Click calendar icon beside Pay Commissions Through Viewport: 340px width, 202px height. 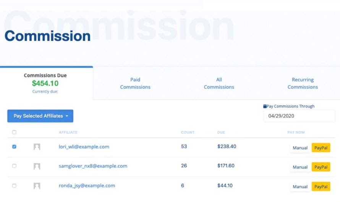tap(265, 107)
